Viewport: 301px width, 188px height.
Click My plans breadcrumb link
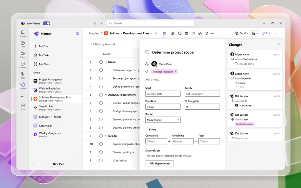[94, 34]
